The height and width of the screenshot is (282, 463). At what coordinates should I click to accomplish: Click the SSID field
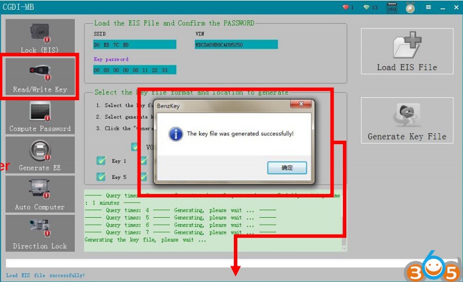pos(135,45)
